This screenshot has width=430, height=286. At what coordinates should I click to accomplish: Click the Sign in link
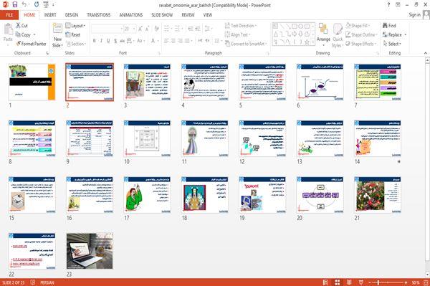(414, 15)
